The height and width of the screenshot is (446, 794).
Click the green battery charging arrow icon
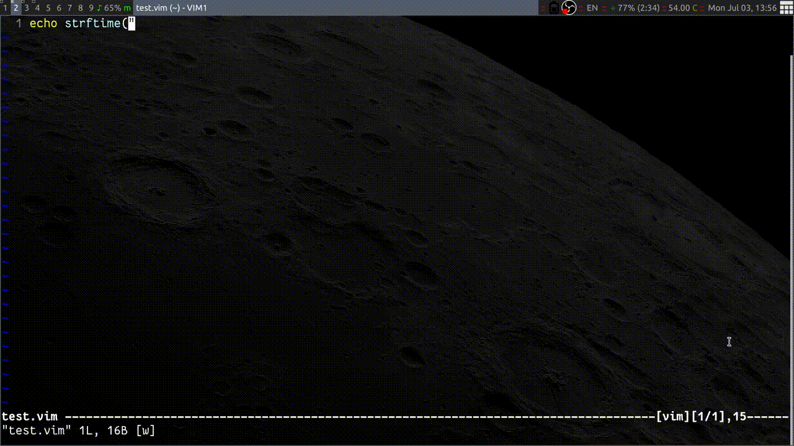click(x=613, y=8)
